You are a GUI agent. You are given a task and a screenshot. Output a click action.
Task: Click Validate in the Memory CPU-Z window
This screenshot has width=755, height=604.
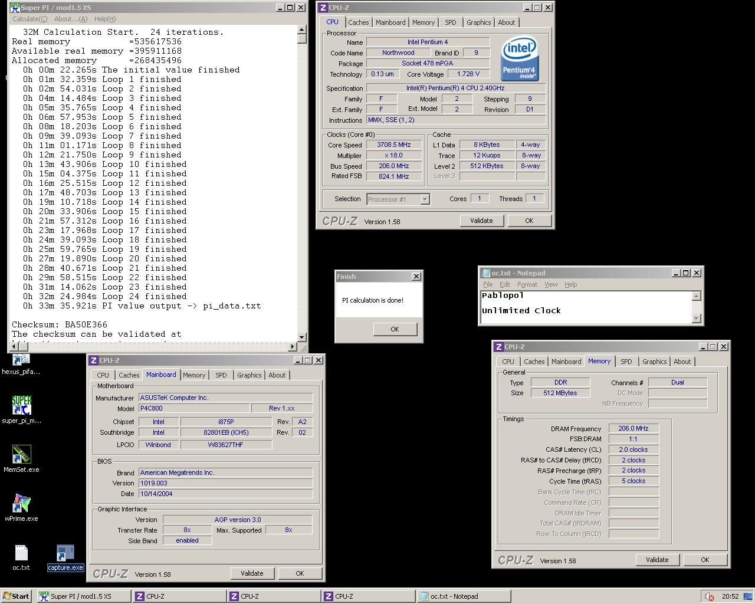tap(657, 560)
